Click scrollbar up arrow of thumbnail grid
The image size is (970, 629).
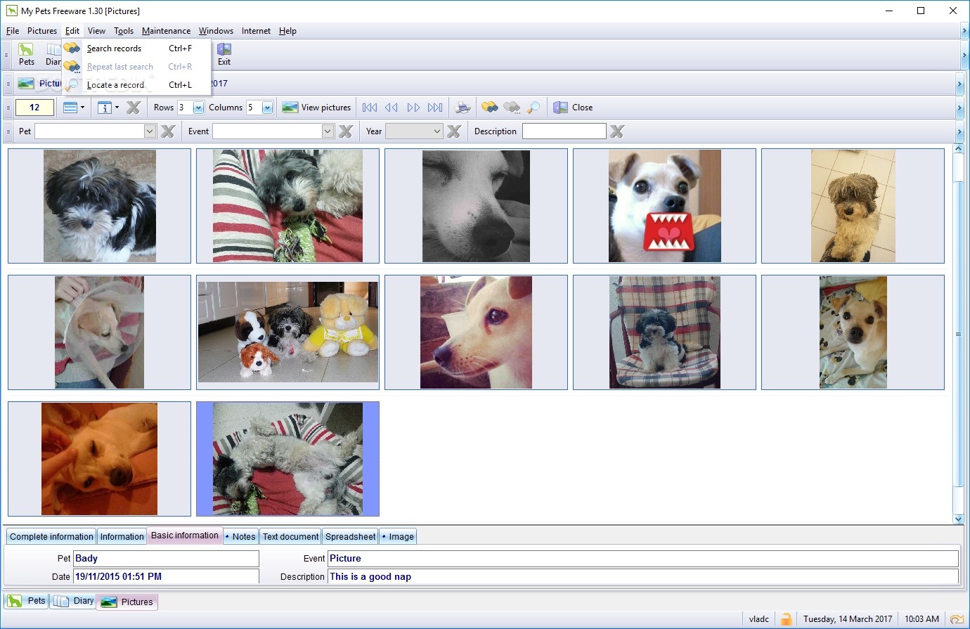click(958, 149)
